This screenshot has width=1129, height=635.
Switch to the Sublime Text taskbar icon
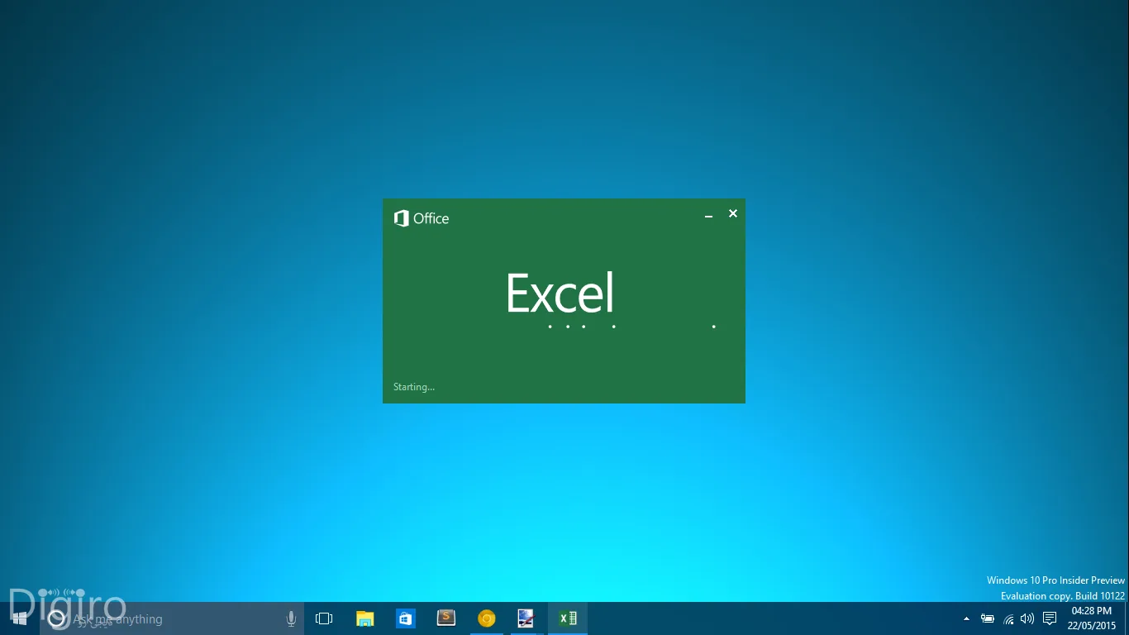pyautogui.click(x=445, y=618)
